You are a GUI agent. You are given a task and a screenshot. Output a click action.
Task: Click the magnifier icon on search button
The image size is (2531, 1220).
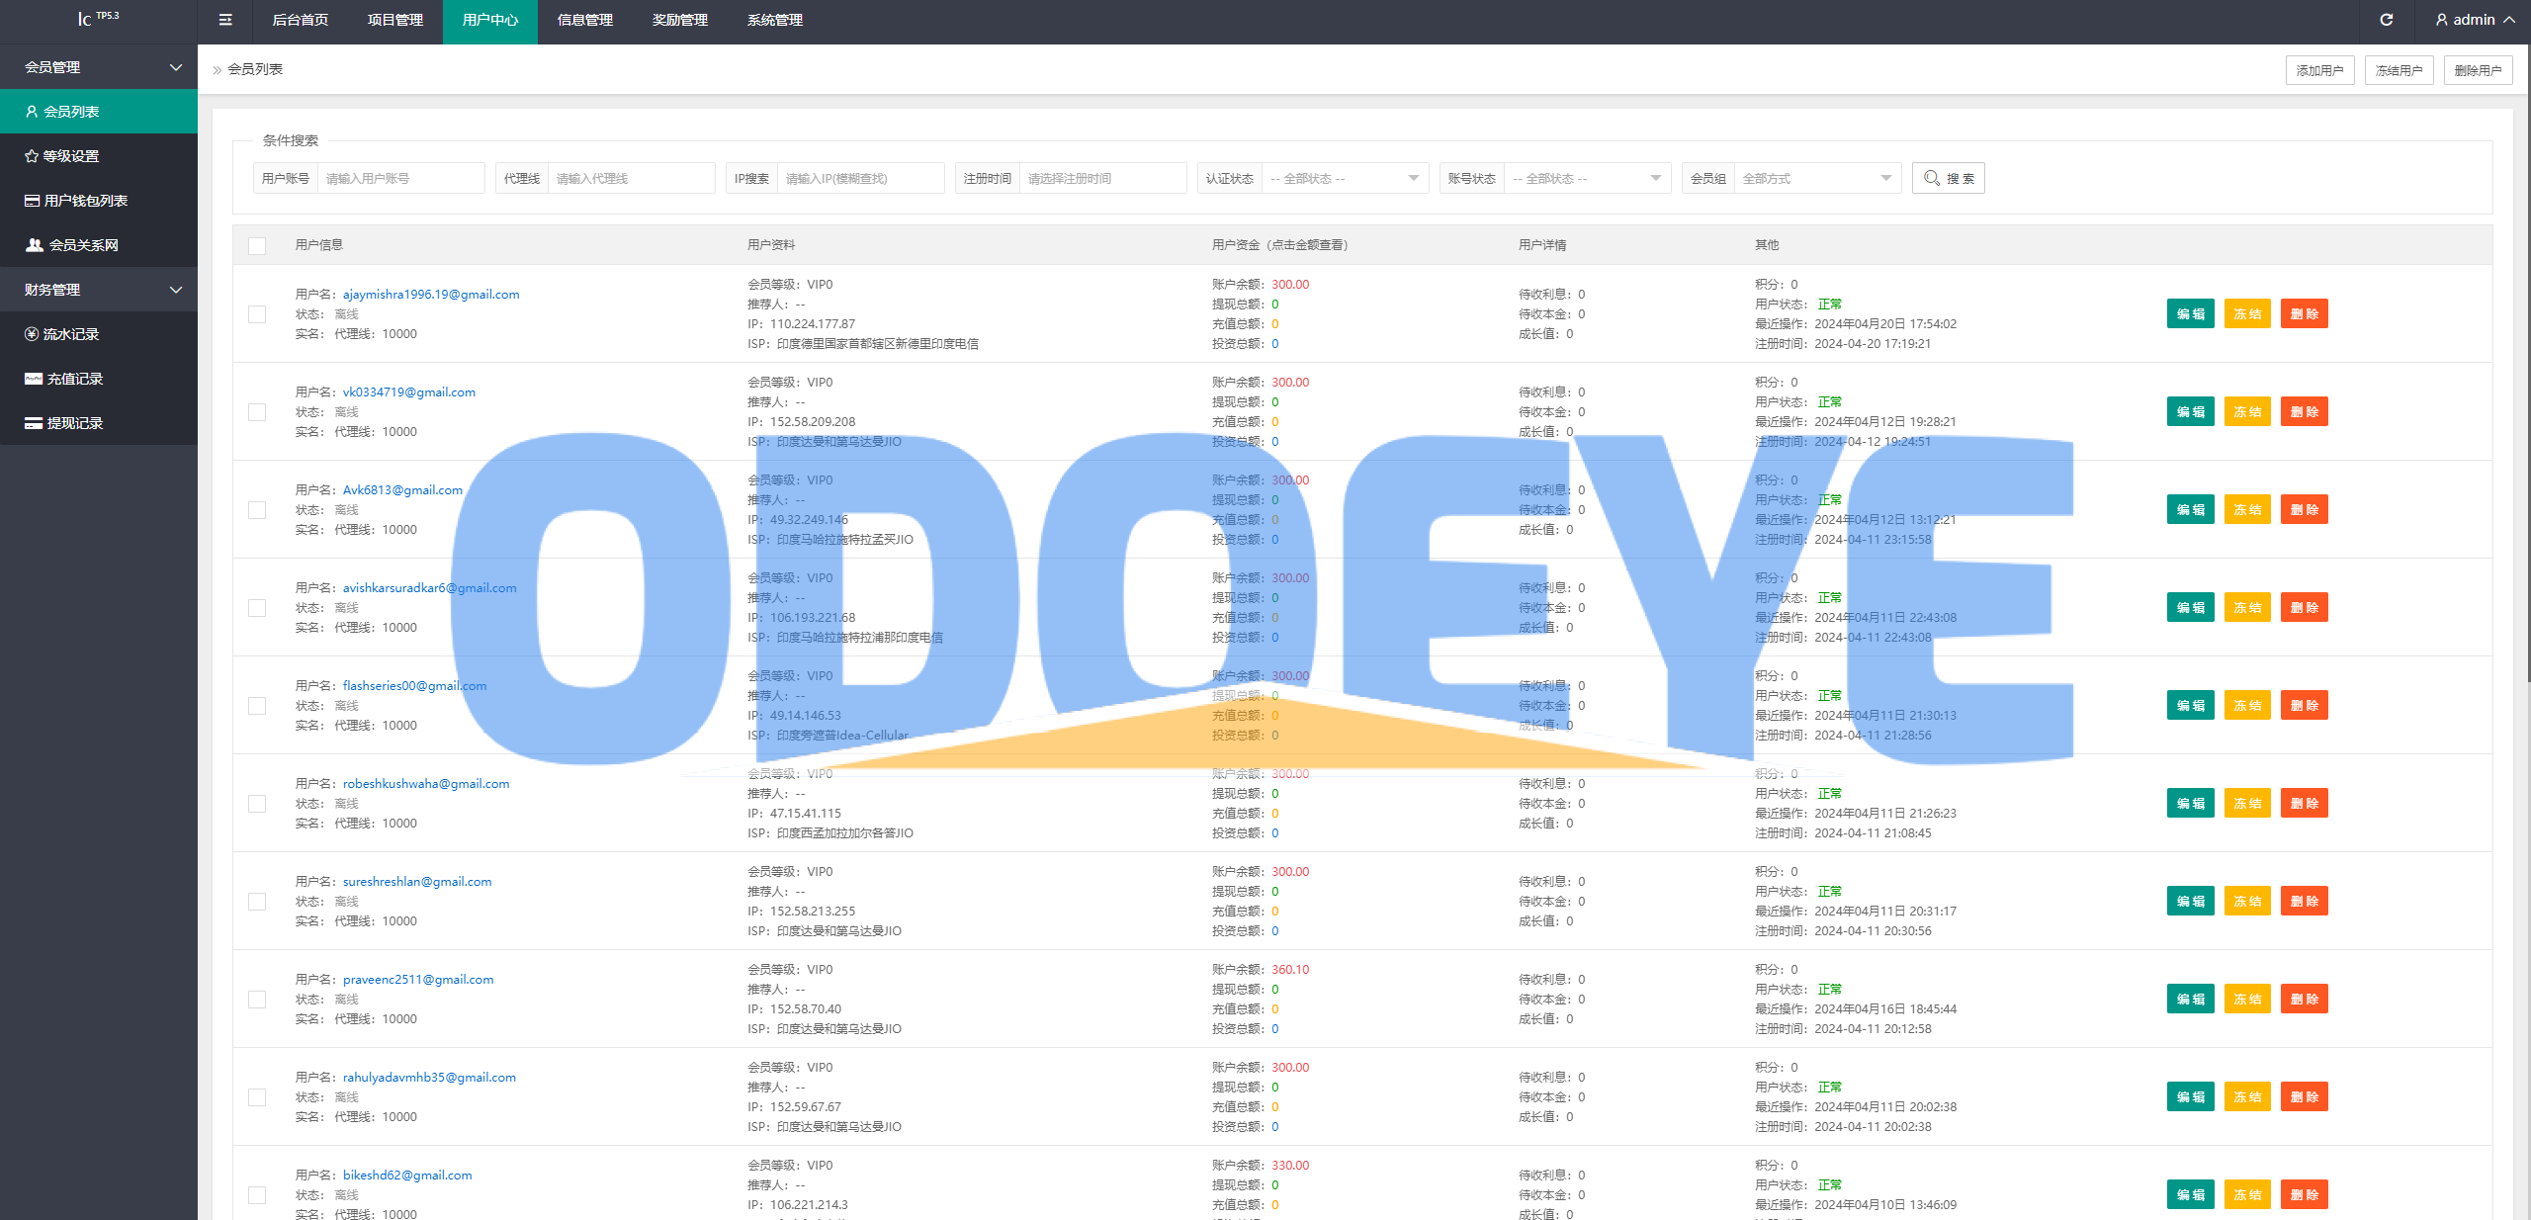pos(1932,178)
